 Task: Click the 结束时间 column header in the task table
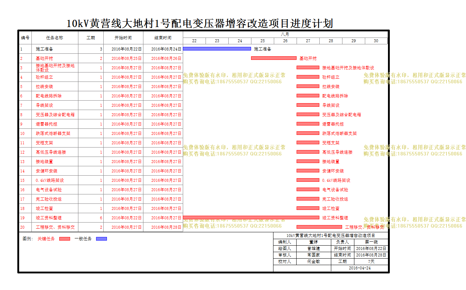(163, 38)
